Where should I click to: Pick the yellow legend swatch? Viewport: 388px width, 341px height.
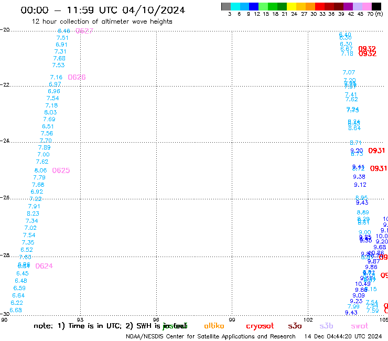click(292, 6)
